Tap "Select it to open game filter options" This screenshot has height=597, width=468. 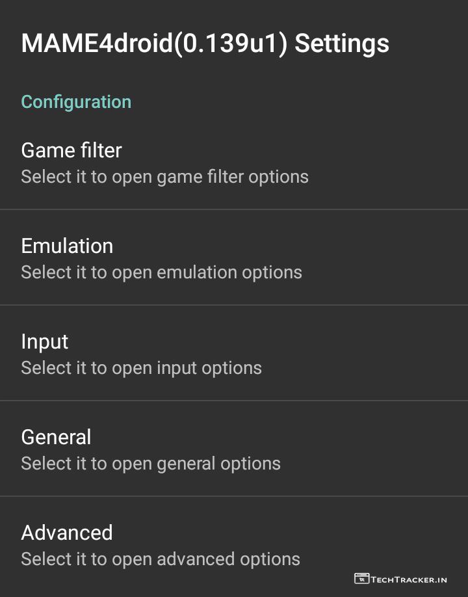(164, 177)
